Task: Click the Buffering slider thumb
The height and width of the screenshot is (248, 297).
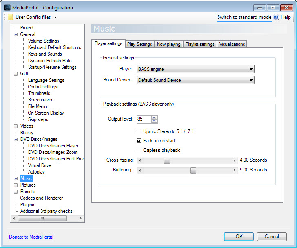Action: [x=193, y=170]
